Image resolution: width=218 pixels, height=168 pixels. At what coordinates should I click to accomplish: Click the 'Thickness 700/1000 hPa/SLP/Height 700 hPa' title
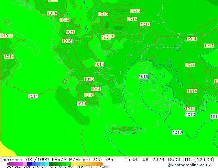(56, 160)
